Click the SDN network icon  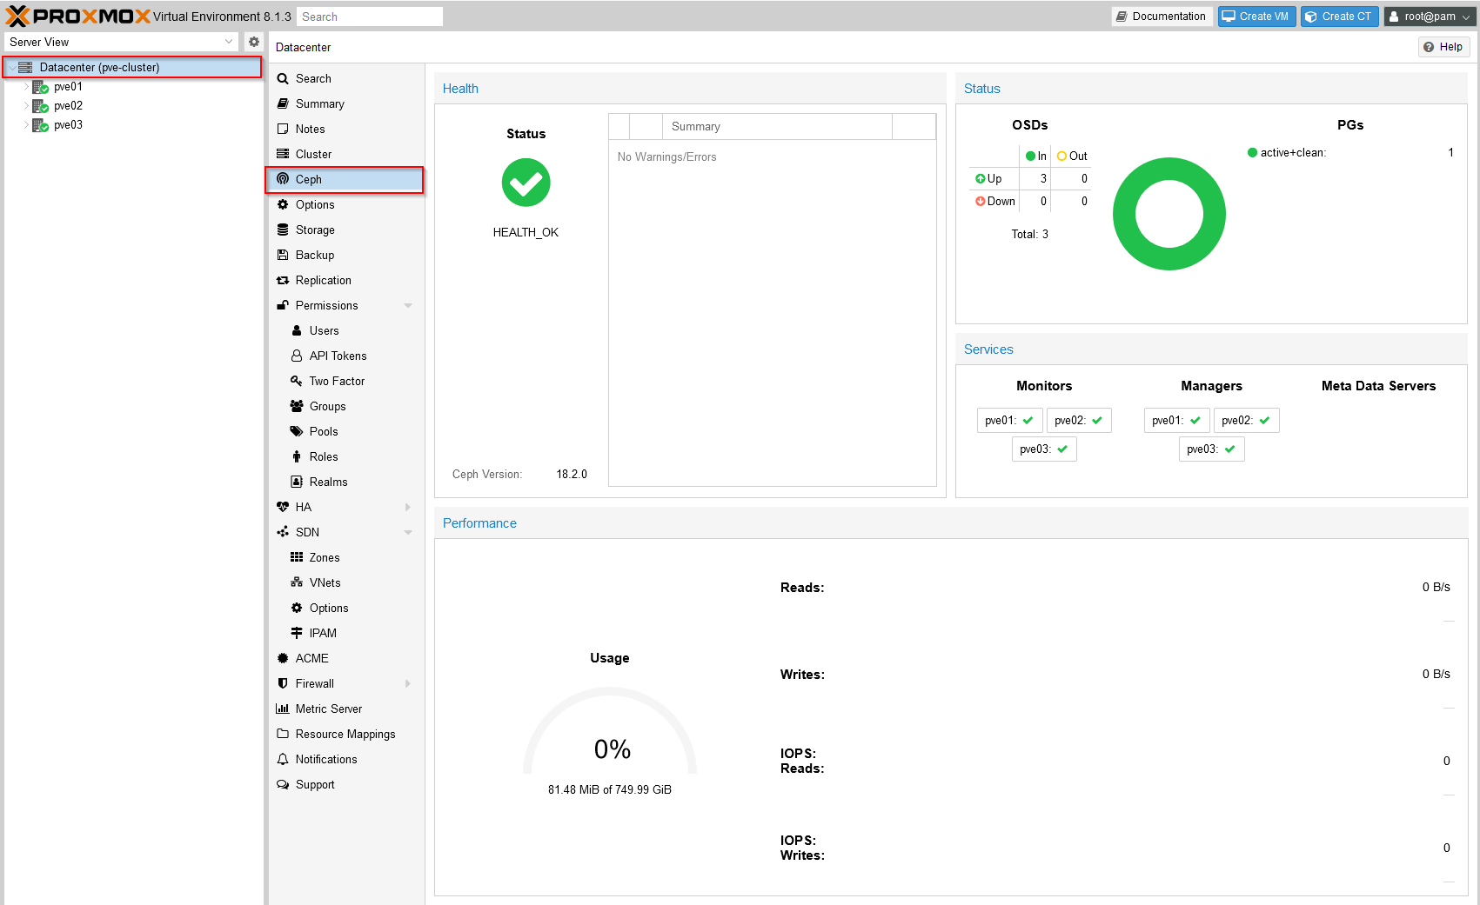click(283, 532)
